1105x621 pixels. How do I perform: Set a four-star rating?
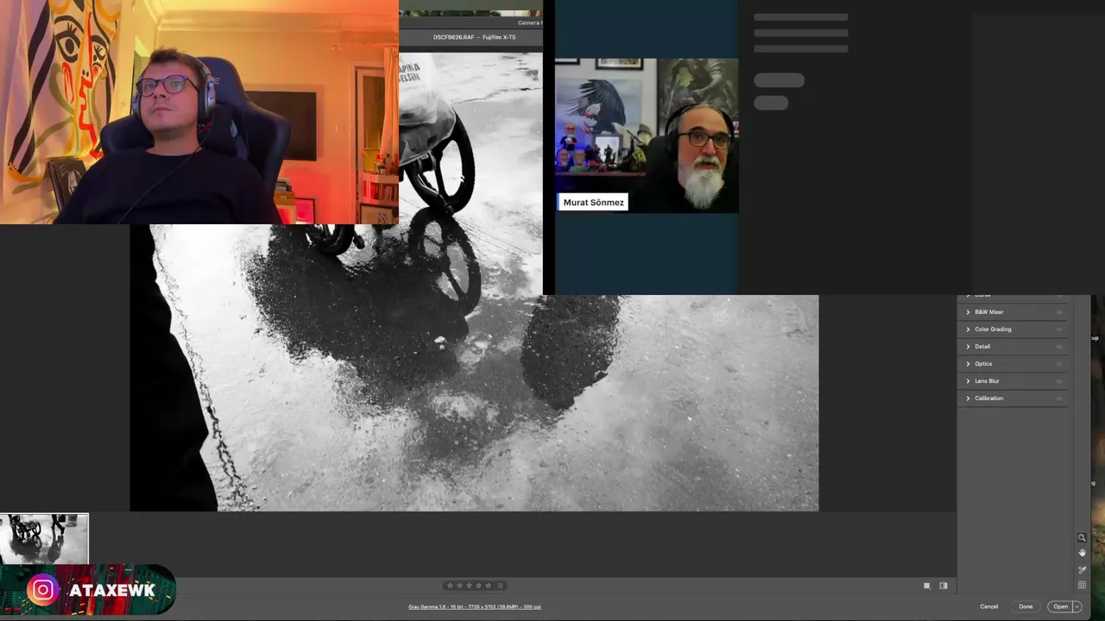pos(478,586)
